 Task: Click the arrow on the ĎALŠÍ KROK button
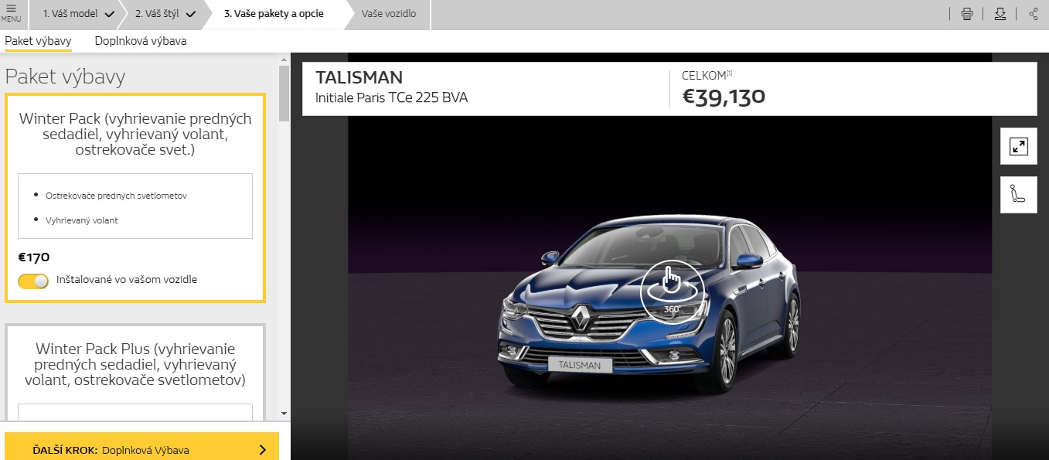point(262,449)
